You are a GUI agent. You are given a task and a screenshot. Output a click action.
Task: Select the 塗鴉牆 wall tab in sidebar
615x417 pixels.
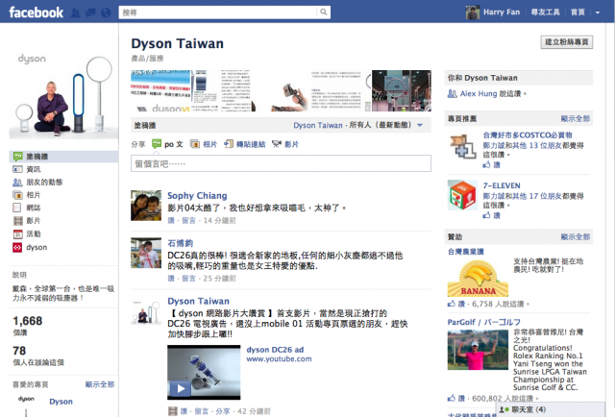tap(63, 156)
